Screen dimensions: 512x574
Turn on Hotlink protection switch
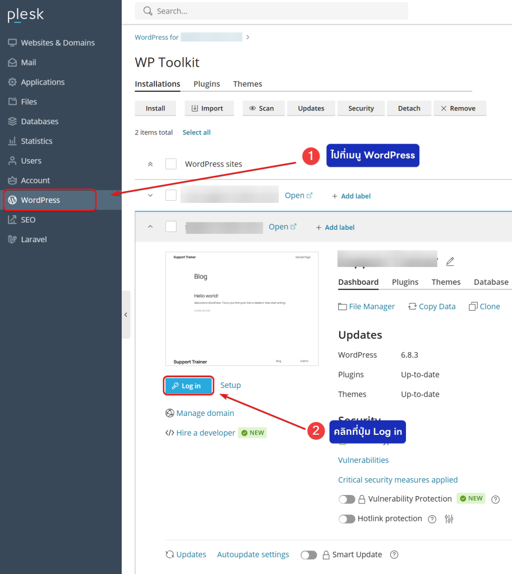point(347,519)
